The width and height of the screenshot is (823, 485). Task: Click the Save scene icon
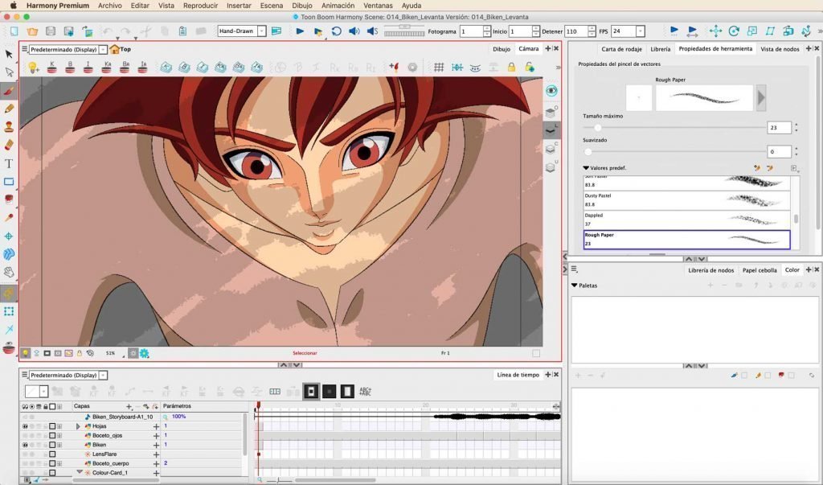[x=51, y=31]
